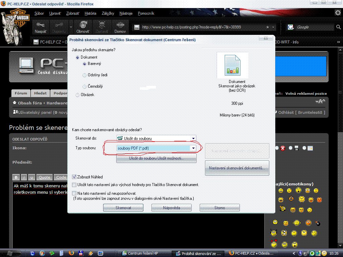Open the Pomocník menu
Screen dimensions: 343x257
click(146, 13)
